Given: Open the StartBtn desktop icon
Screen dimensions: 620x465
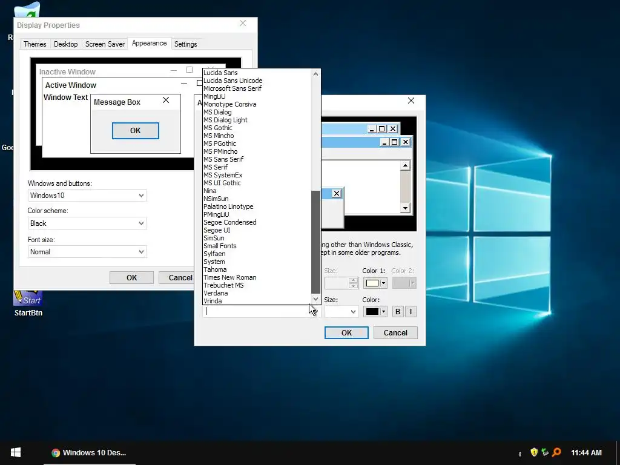Looking at the screenshot, I should pos(28,304).
